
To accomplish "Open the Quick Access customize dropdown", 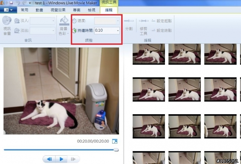I will coord(30,3).
